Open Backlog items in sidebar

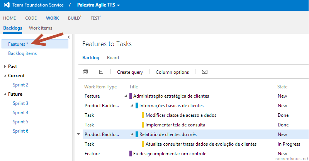pyautogui.click(x=22, y=53)
